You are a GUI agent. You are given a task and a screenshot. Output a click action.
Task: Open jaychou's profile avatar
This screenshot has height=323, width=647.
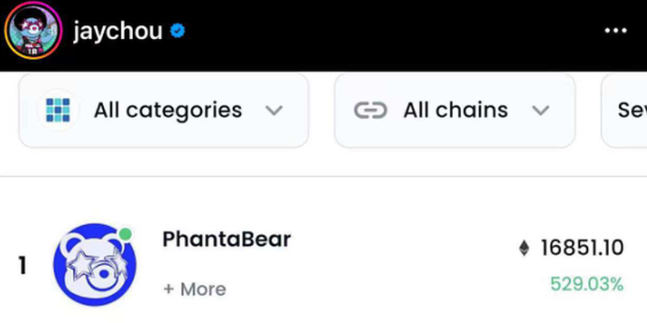pos(32,32)
